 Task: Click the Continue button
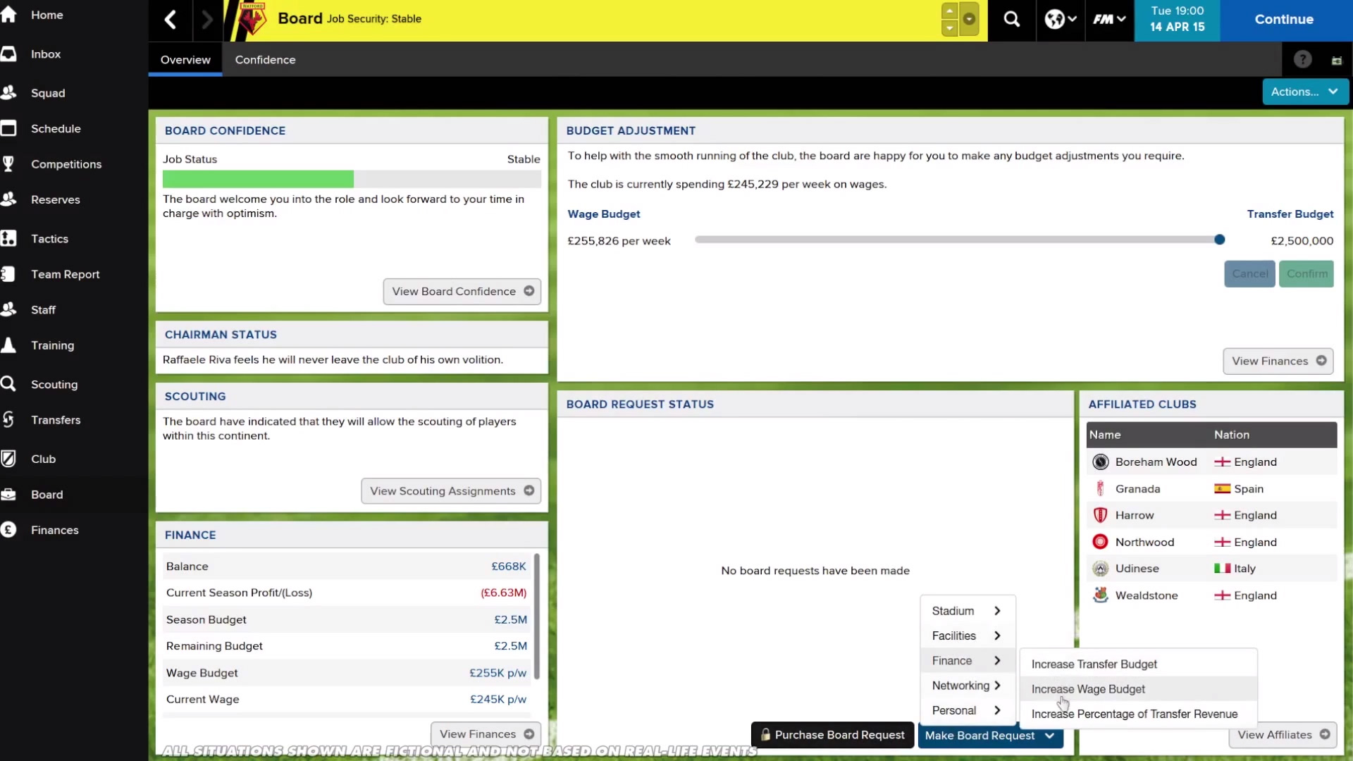pyautogui.click(x=1284, y=20)
